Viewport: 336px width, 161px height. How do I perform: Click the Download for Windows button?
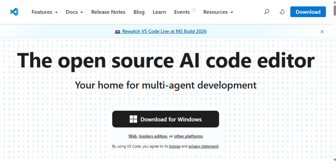(165, 119)
